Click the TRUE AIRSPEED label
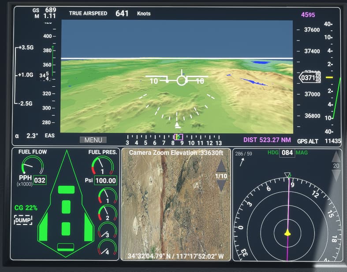This screenshot has width=347, height=272. (88, 13)
